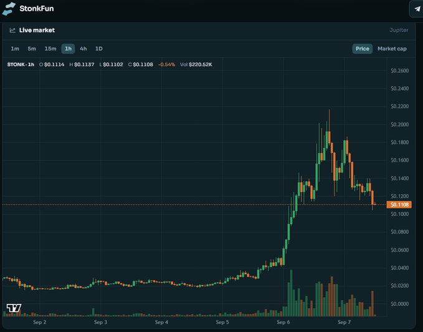This screenshot has height=332, width=423.
Task: Switch to 15m timeframe
Action: [x=50, y=49]
